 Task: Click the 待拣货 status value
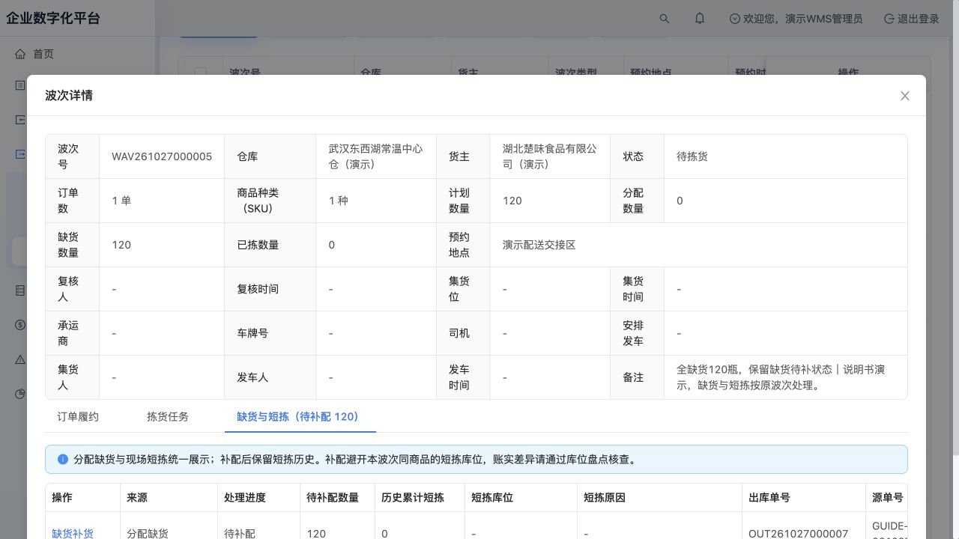[692, 156]
